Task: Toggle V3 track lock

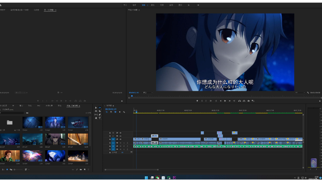Action: coord(110,133)
